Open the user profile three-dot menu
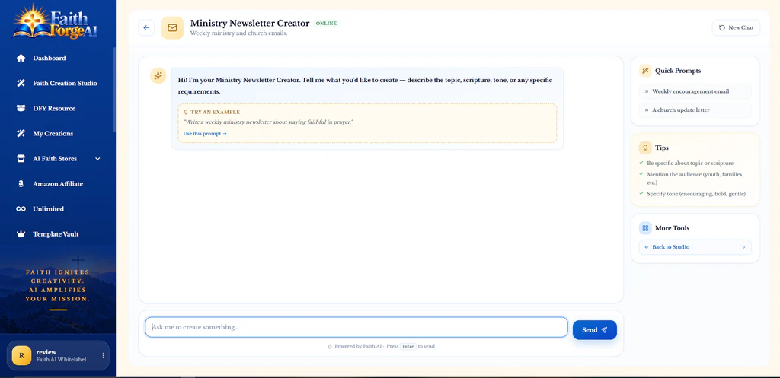Screen dimensions: 780x378 point(103,356)
